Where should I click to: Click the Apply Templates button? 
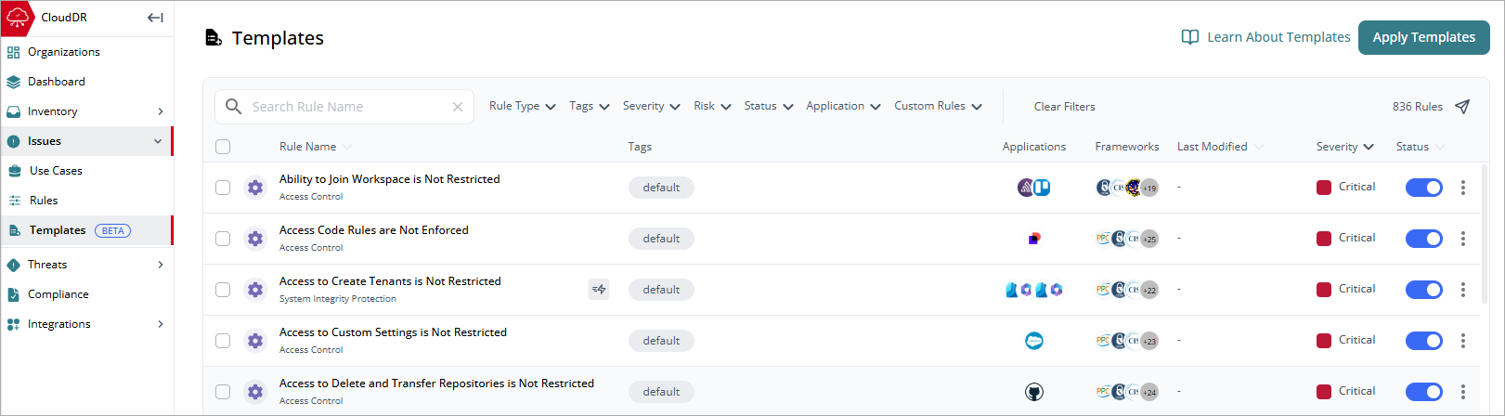pos(1424,37)
